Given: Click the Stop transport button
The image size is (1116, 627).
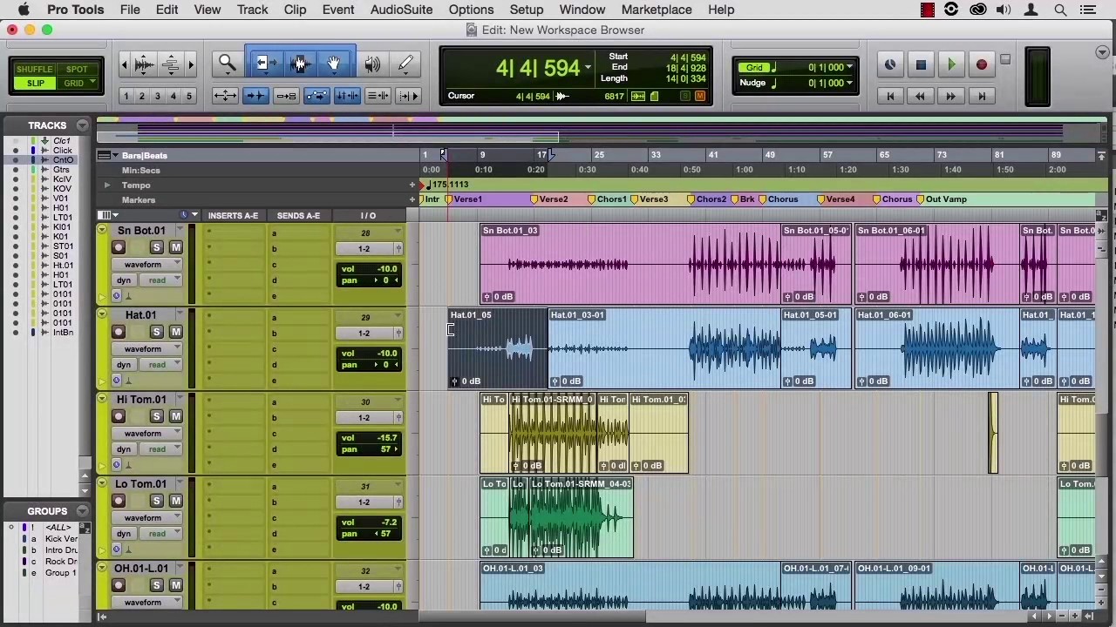Looking at the screenshot, I should point(921,65).
